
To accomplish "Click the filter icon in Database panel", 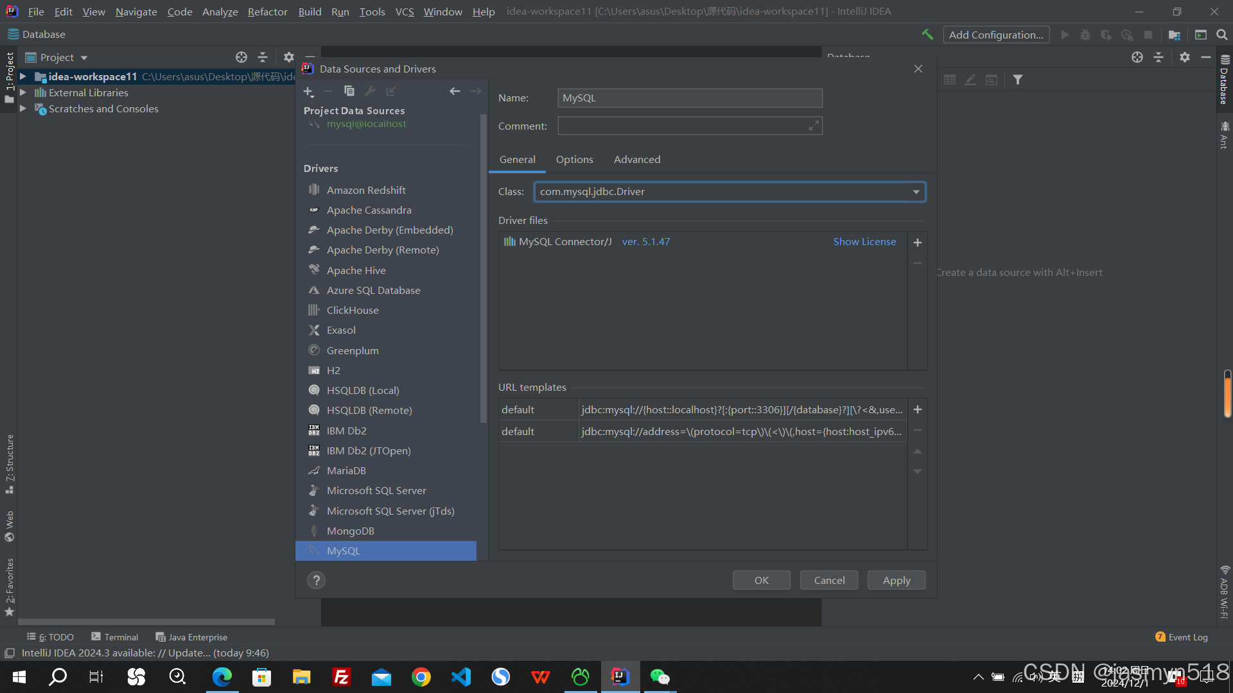I will (x=1018, y=80).
